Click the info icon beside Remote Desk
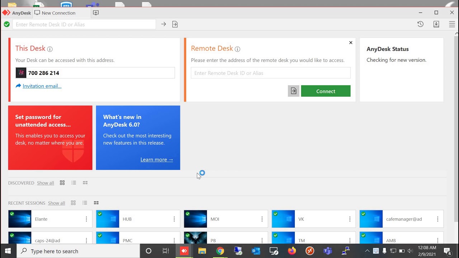Viewport: 459px width, 258px height. pyautogui.click(x=237, y=49)
